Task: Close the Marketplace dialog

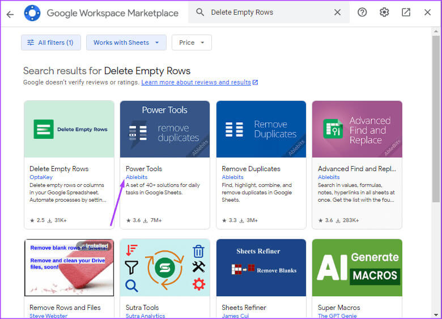Action: click(x=427, y=12)
